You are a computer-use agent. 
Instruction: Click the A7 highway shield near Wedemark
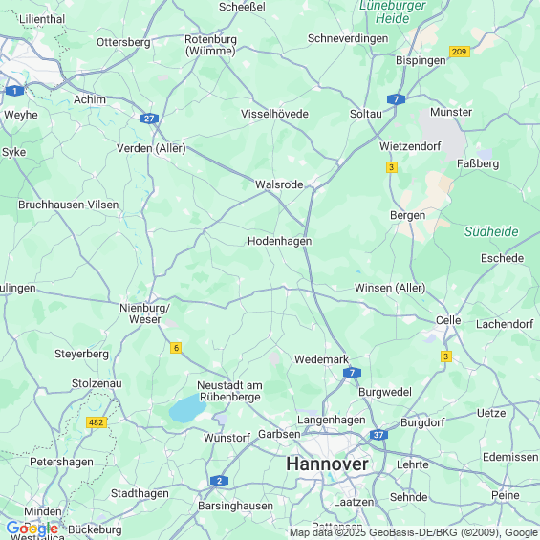[352, 373]
